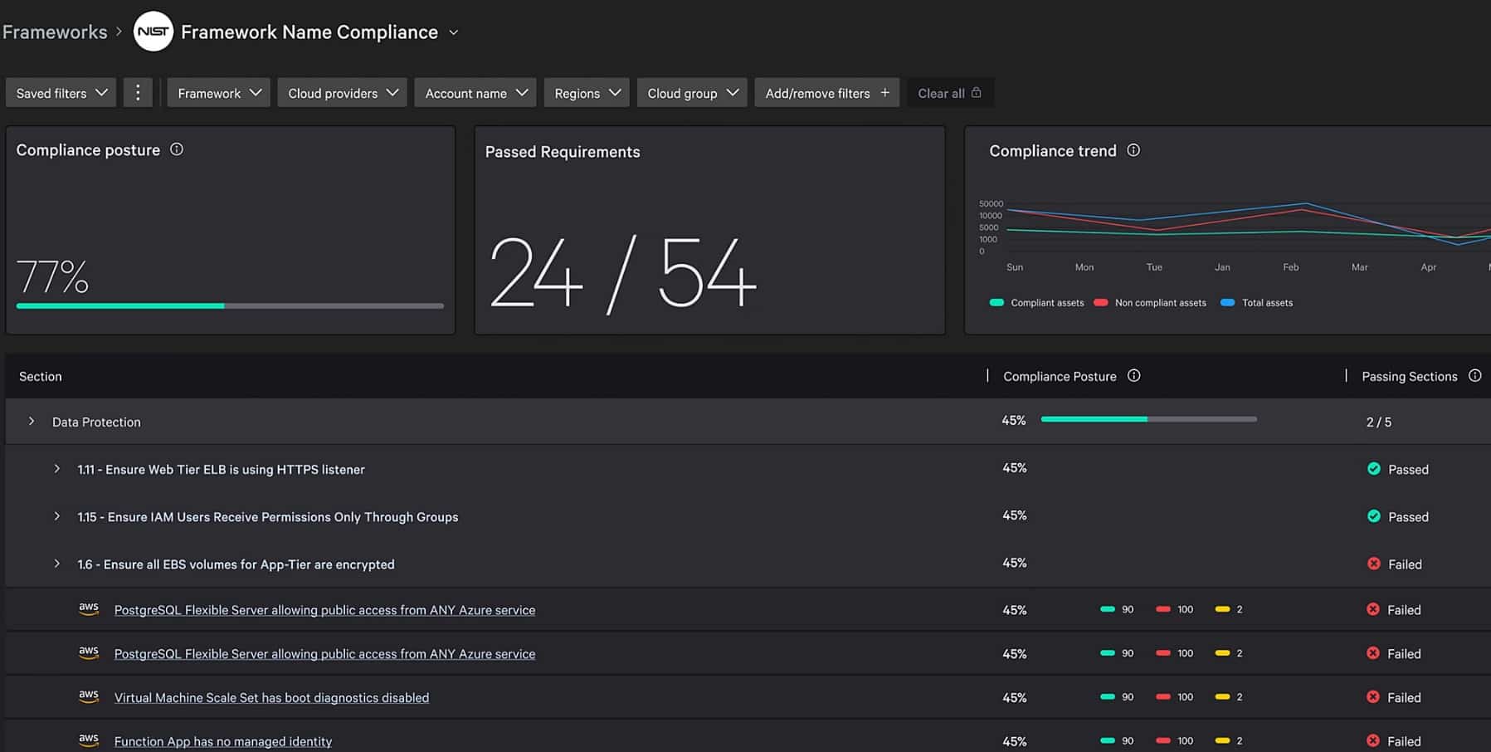Click the Data Protection 45% progress bar
Image resolution: width=1491 pixels, height=752 pixels.
1148,420
